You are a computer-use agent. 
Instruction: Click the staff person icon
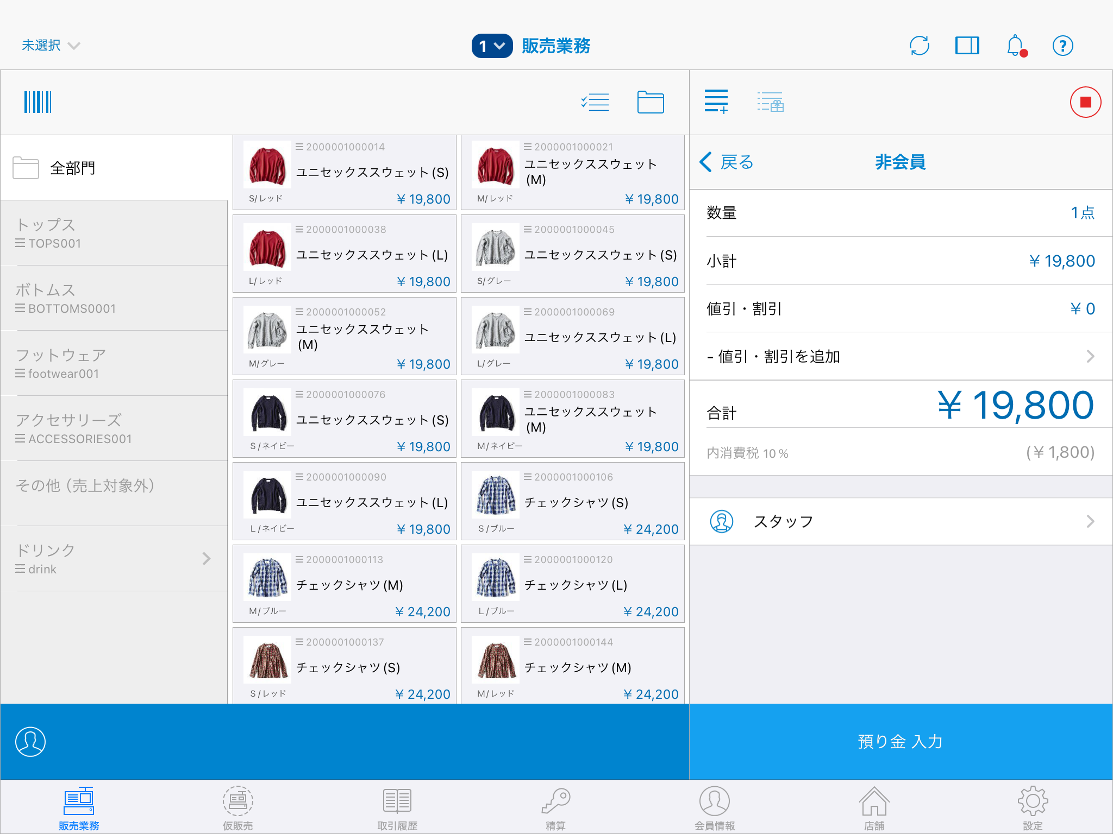722,521
